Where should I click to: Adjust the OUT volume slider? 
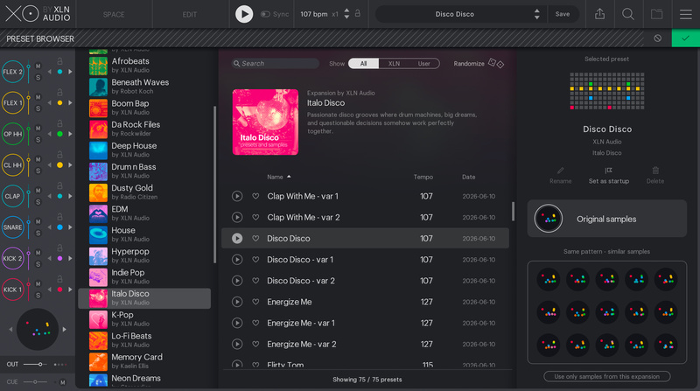[35, 364]
